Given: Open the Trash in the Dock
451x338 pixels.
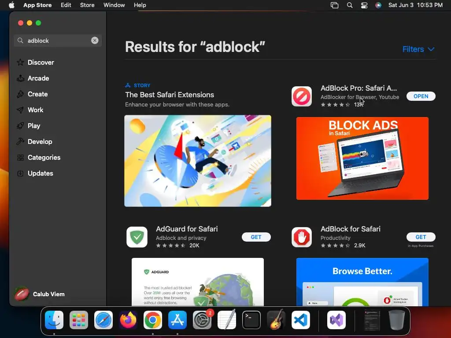Looking at the screenshot, I should pyautogui.click(x=397, y=320).
